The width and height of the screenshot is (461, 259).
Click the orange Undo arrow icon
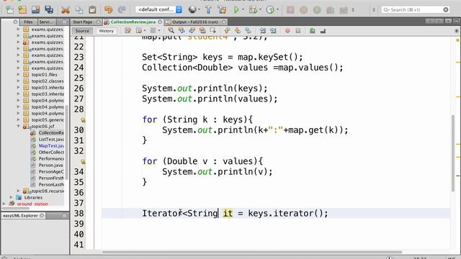point(108,9)
